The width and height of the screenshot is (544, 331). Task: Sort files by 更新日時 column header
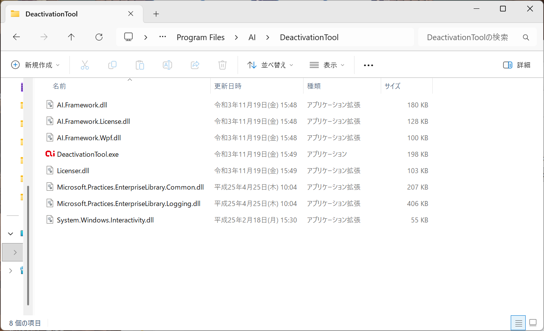click(x=228, y=86)
